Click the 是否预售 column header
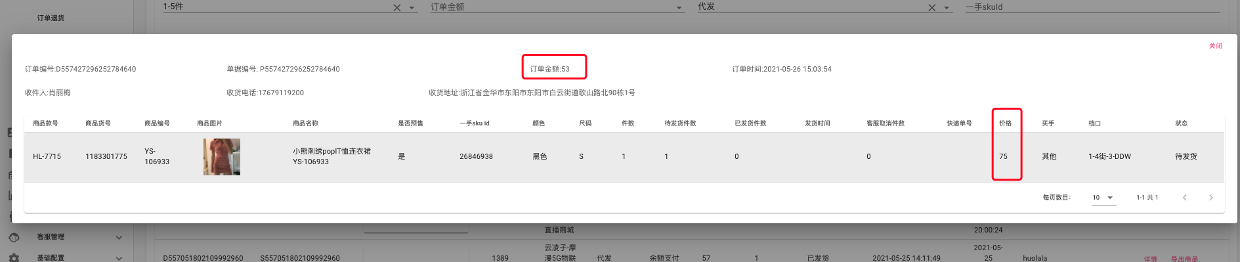 [x=410, y=123]
